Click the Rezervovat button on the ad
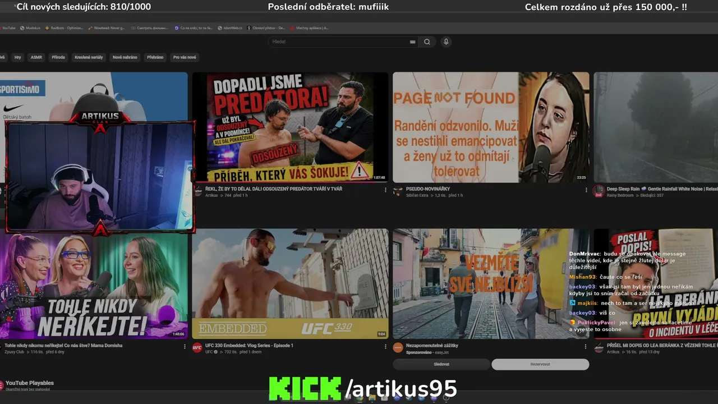Viewport: 718px width, 404px height. [540, 364]
